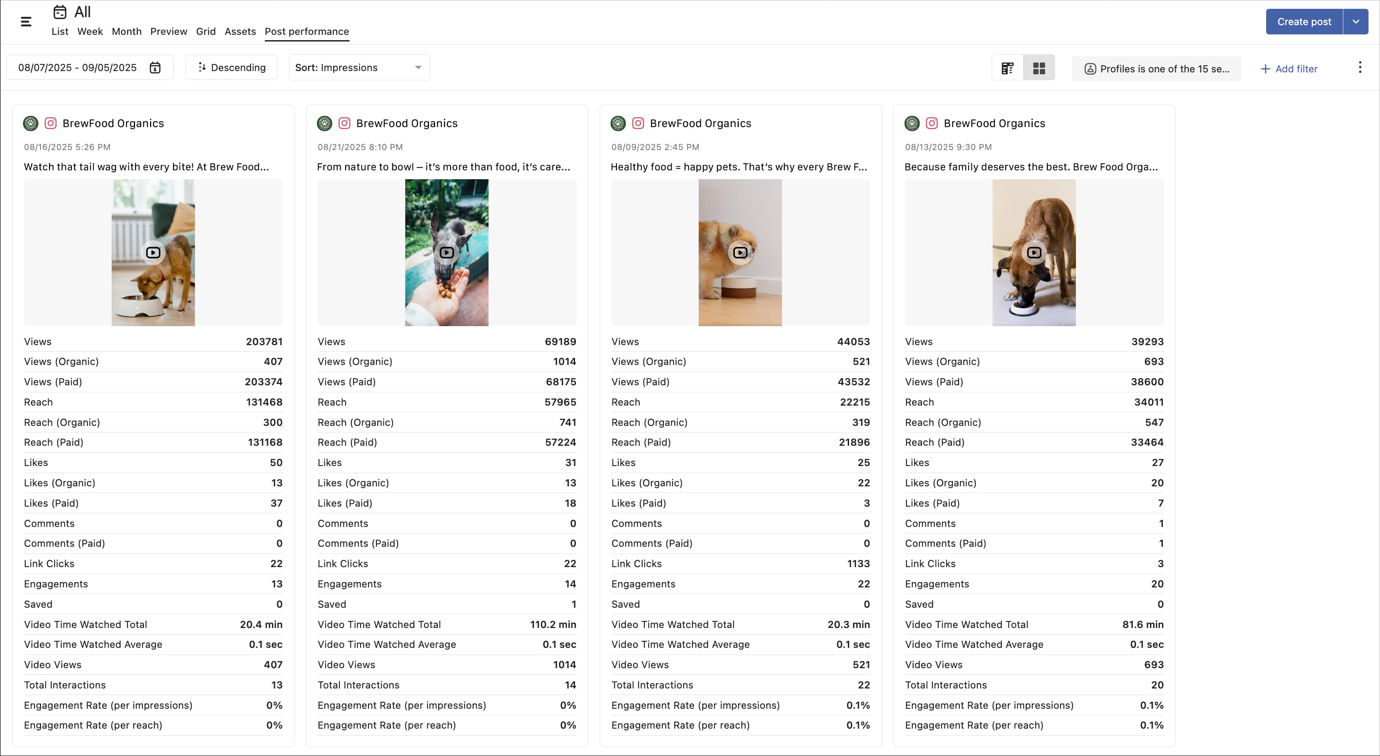The height and width of the screenshot is (756, 1380).
Task: Open Profiles filter selector
Action: pyautogui.click(x=1156, y=68)
